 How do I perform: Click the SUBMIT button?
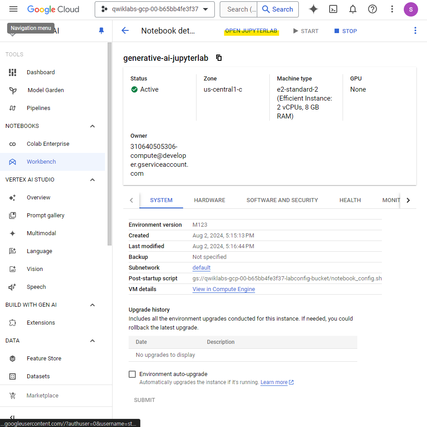coord(144,400)
